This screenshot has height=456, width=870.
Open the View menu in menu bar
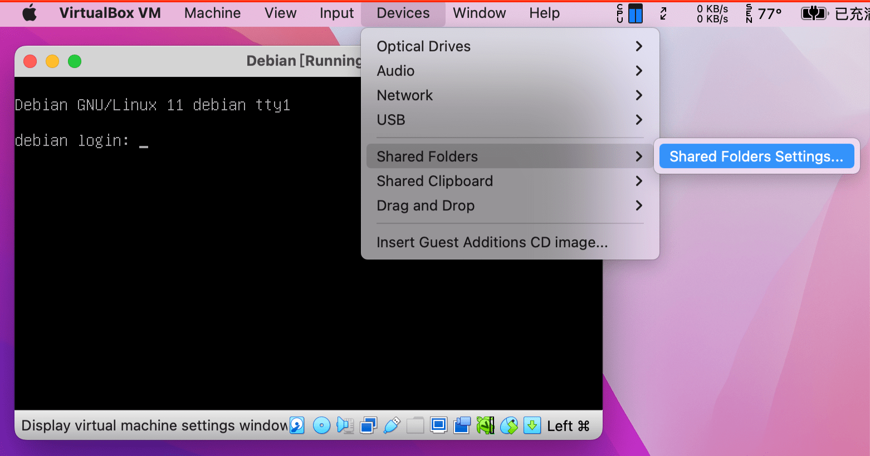281,13
